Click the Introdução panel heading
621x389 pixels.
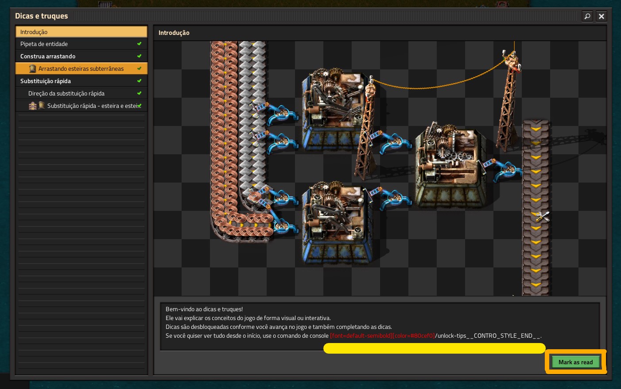[x=174, y=33]
